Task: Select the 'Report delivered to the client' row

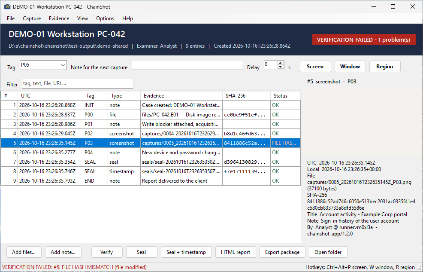Action: pyautogui.click(x=151, y=181)
